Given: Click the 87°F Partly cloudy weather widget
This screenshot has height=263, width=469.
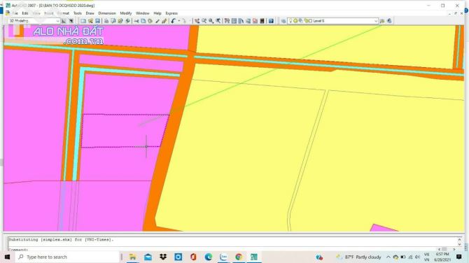Looking at the screenshot, I should pos(358,257).
